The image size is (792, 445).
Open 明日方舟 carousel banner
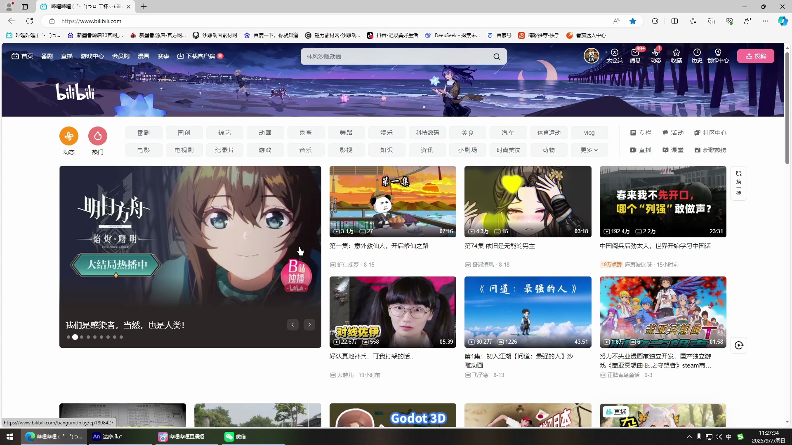[190, 257]
